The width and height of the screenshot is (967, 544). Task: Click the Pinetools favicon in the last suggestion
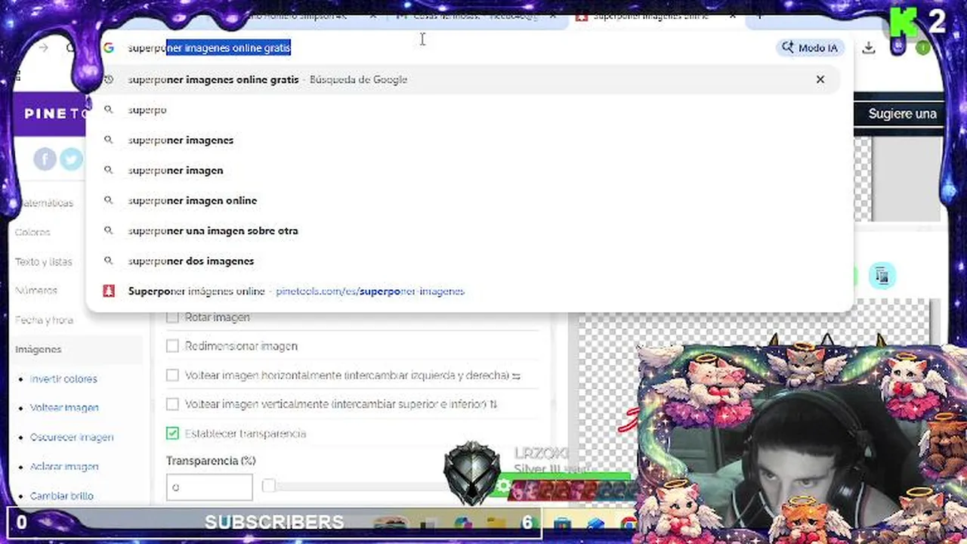pyautogui.click(x=109, y=291)
